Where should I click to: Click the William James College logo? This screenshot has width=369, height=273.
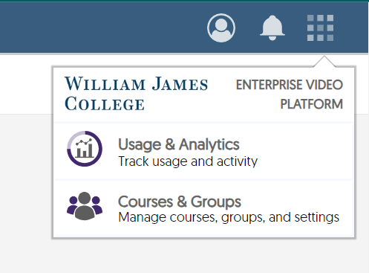tap(136, 93)
